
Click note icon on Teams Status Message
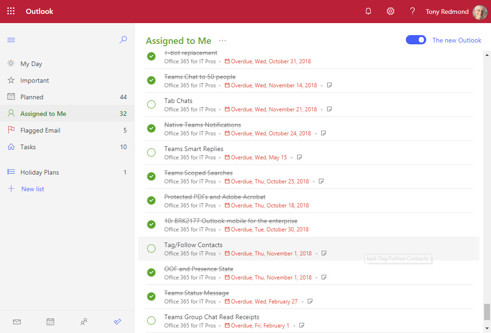coord(310,301)
